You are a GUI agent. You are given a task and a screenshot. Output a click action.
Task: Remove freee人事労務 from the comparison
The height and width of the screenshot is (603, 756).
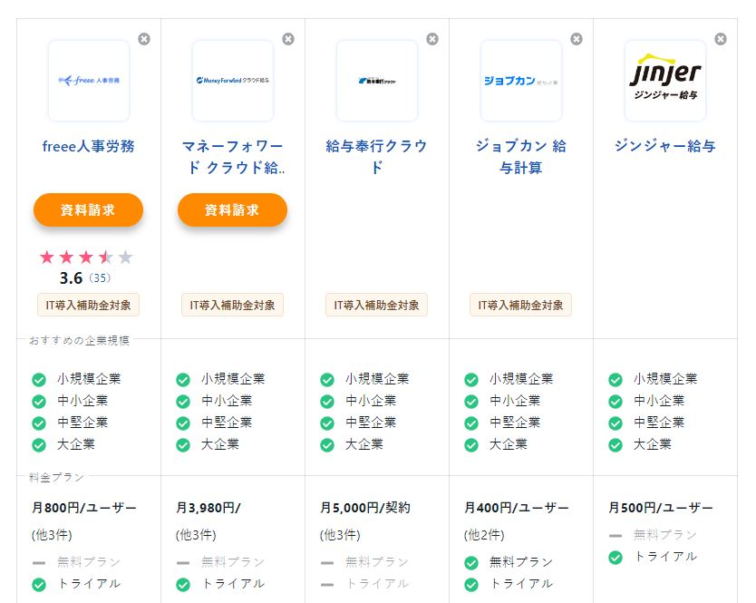coord(144,39)
